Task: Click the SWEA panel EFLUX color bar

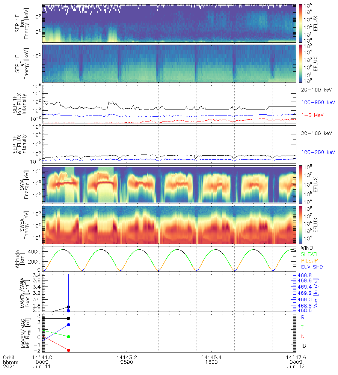Action: (301, 225)
